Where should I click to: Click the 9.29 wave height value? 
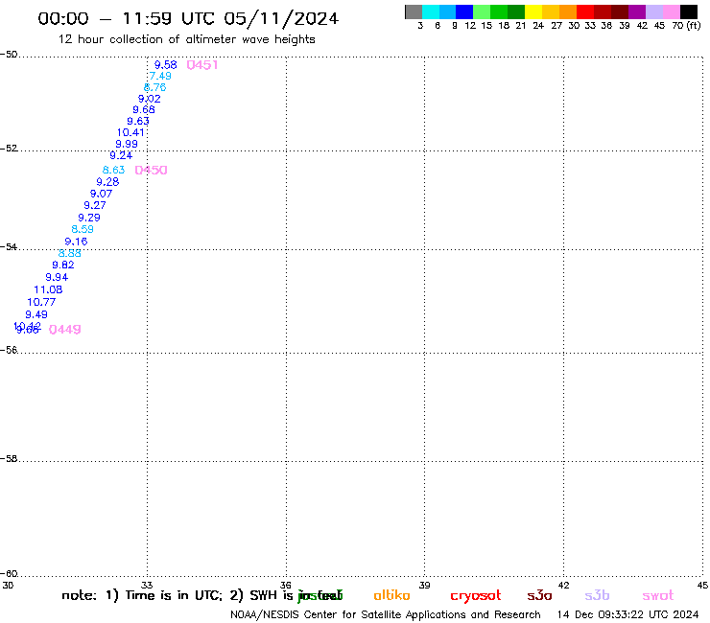click(89, 218)
